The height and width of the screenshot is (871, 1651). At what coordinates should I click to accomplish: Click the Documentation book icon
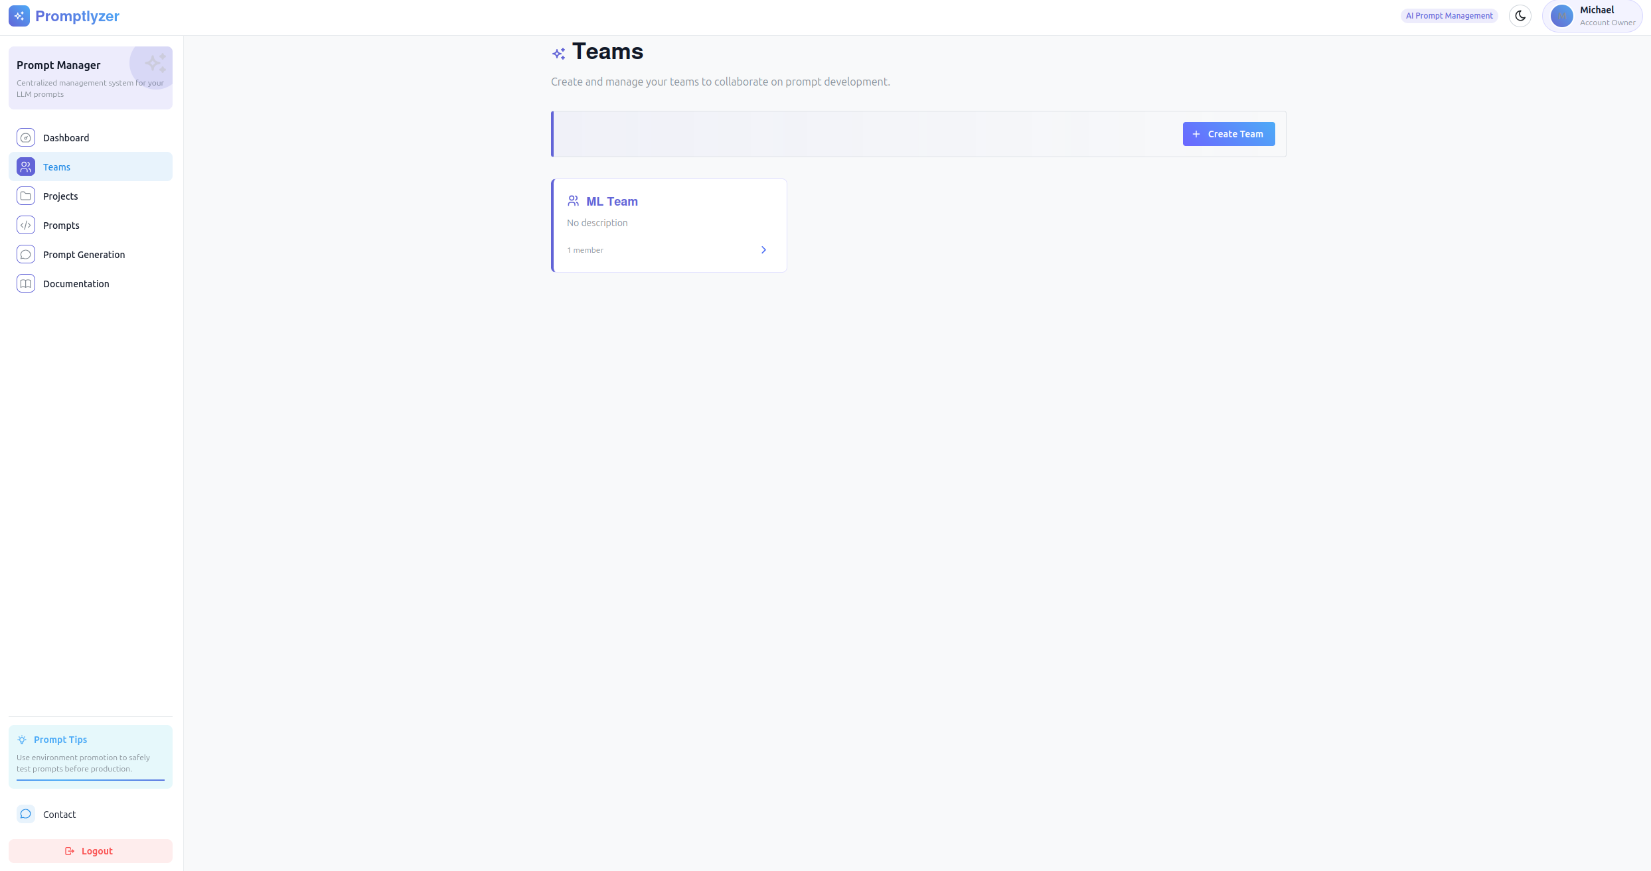pyautogui.click(x=26, y=284)
